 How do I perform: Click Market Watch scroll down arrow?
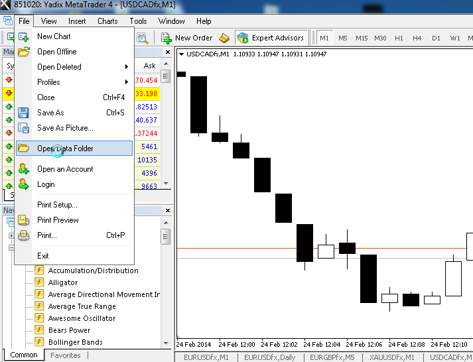point(166,183)
